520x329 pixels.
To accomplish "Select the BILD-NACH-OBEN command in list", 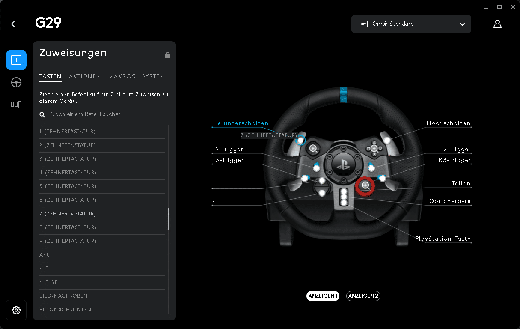I will [x=63, y=296].
